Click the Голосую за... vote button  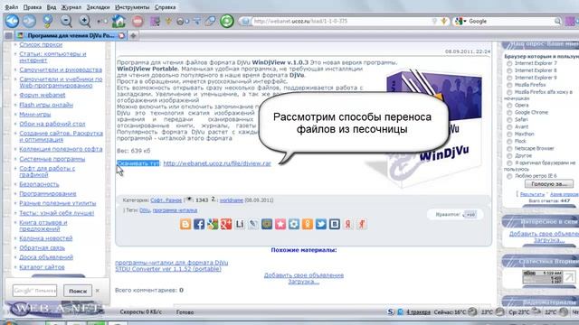tap(549, 183)
